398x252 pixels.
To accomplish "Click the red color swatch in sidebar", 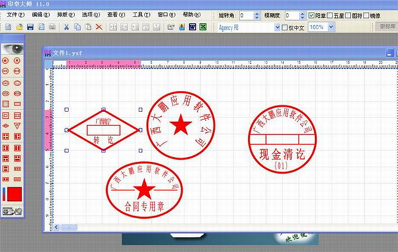I will coord(15,194).
